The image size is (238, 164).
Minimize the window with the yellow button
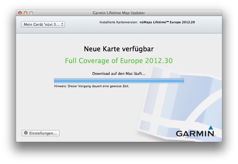coord(26,13)
